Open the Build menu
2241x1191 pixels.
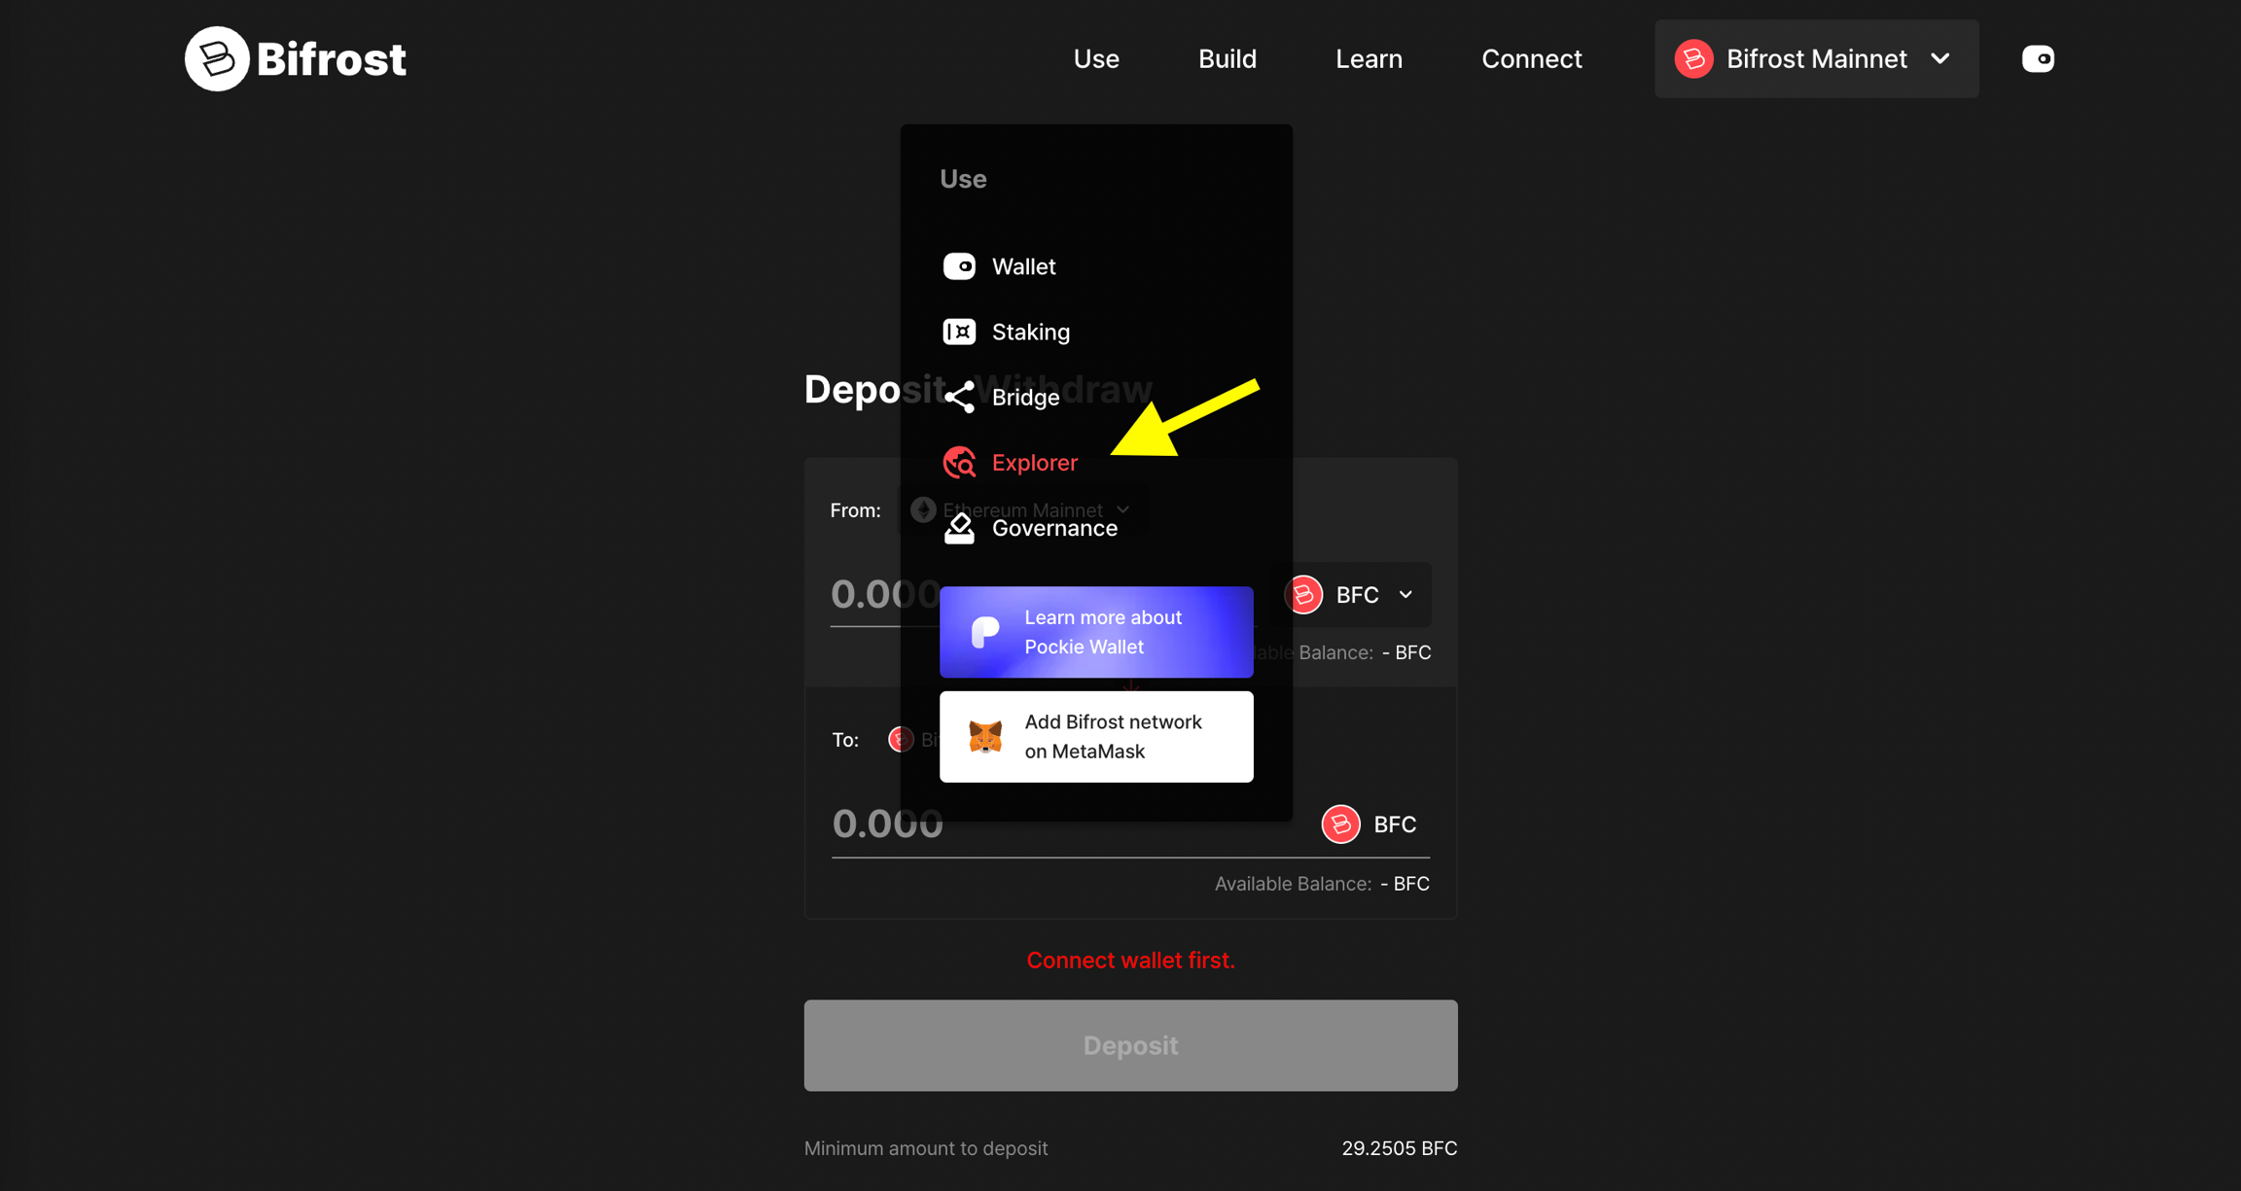coord(1227,58)
